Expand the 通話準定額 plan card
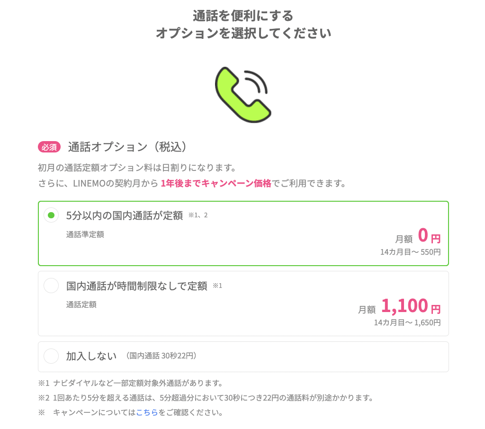Image resolution: width=485 pixels, height=429 pixels. (x=242, y=233)
